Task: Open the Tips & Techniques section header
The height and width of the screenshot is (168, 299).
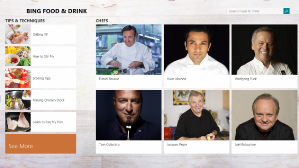Action: (25, 21)
